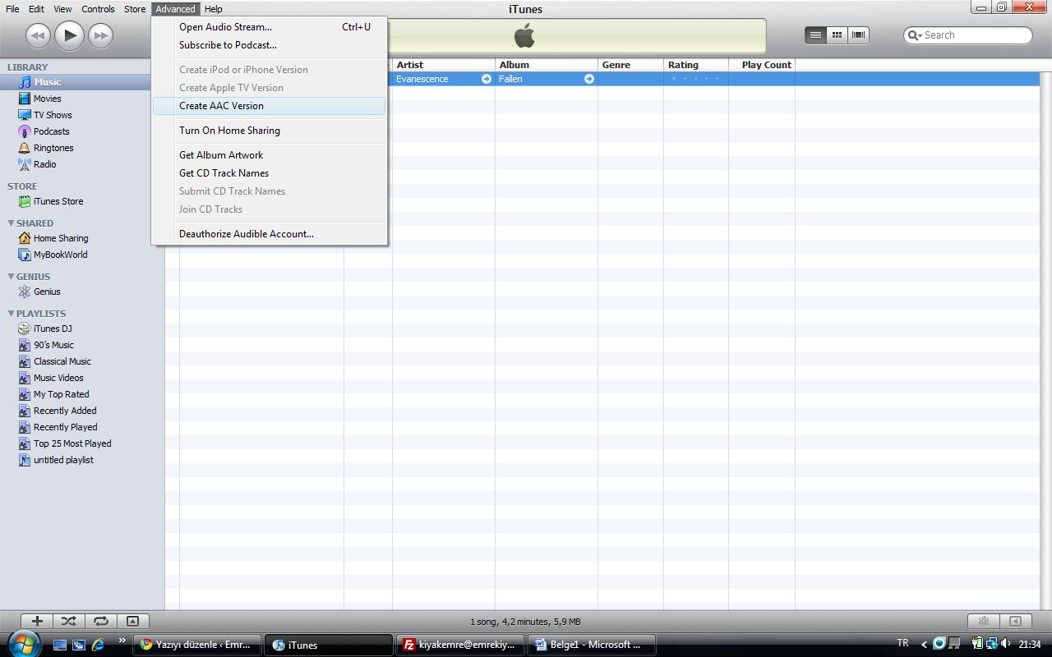This screenshot has width=1052, height=657.
Task: Sort by Play Count column header
Action: 762,65
